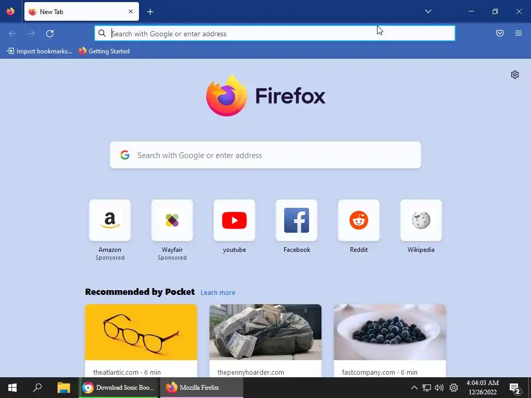
Task: Click the Firefox View icon beside the tabs
Action: (10, 11)
